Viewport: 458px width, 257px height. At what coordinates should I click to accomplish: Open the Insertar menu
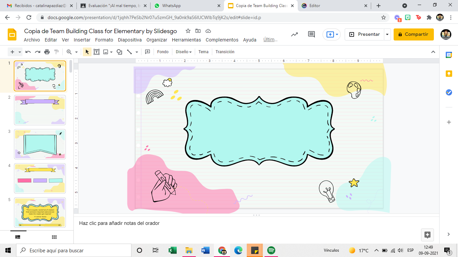click(82, 40)
